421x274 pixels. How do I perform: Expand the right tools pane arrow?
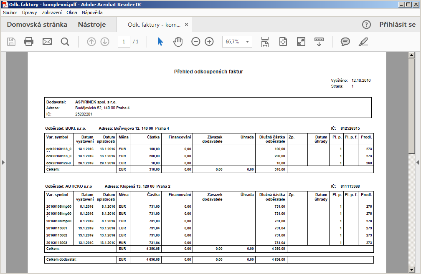[418, 163]
